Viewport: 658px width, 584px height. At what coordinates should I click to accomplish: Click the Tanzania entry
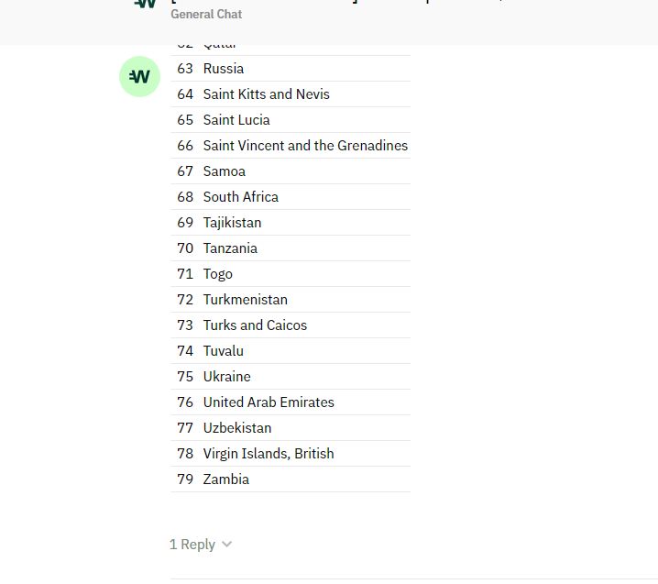click(x=230, y=248)
